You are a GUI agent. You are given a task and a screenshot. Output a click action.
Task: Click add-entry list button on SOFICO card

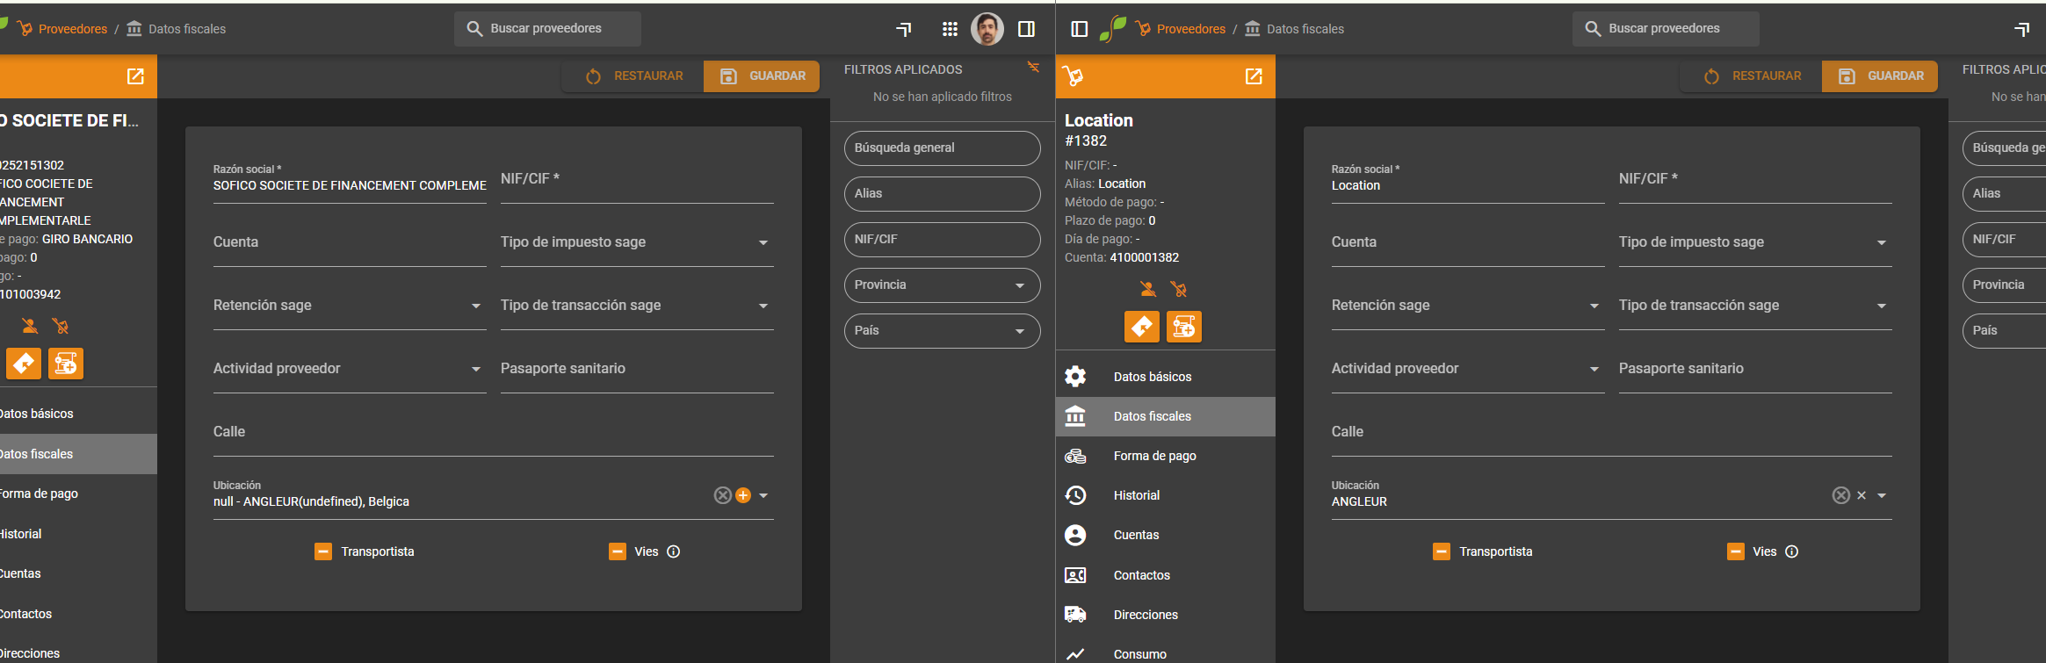(x=66, y=364)
